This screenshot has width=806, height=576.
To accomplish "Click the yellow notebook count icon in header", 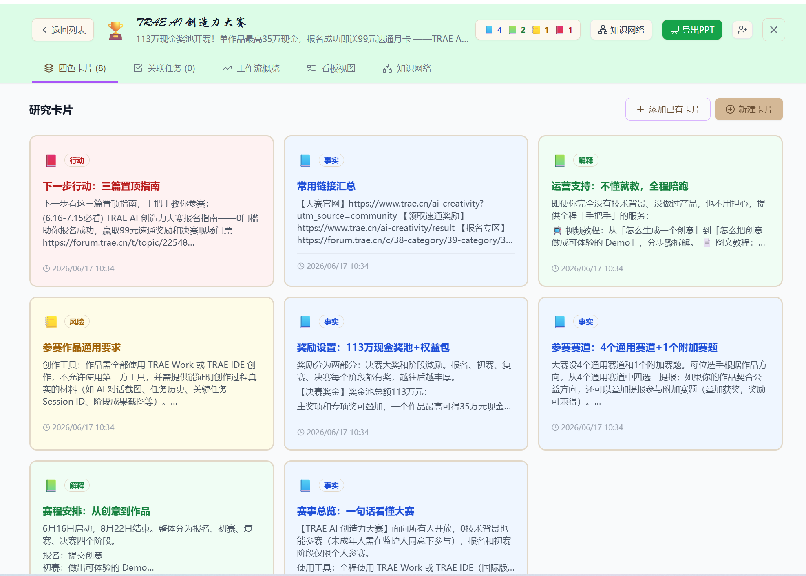I will click(x=536, y=30).
